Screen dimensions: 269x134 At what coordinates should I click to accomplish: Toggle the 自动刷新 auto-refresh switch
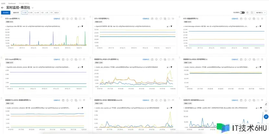point(242,12)
